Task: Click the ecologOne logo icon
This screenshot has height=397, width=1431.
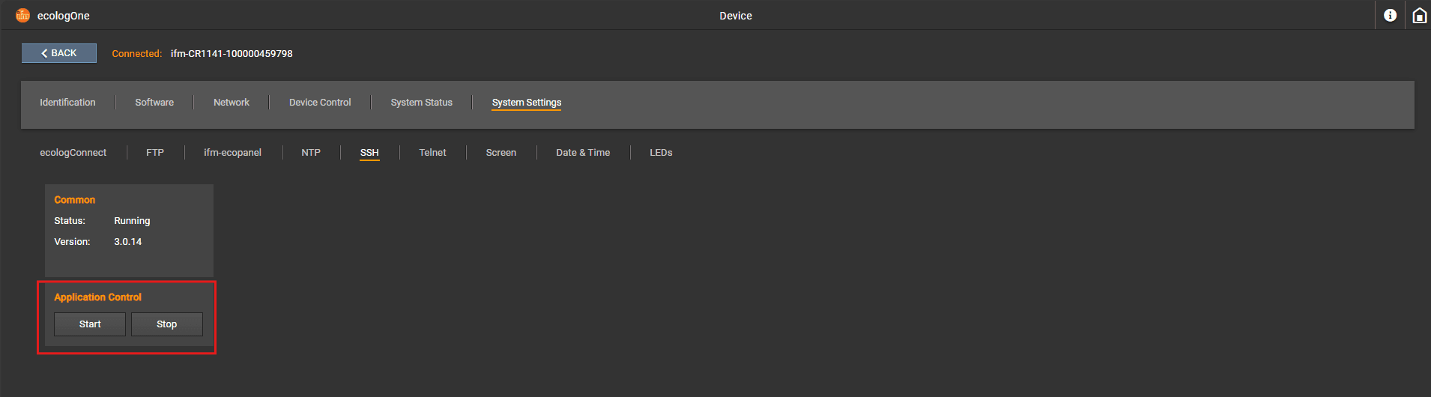Action: 23,16
